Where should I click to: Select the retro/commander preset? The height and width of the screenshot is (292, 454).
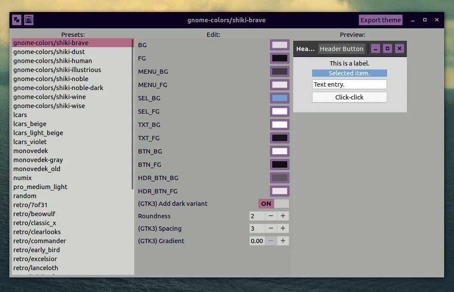click(72, 241)
